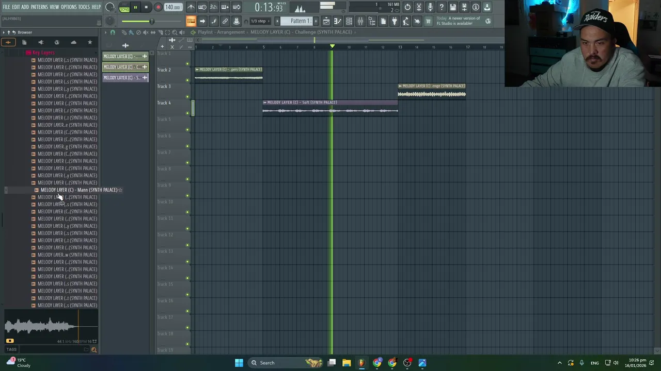The width and height of the screenshot is (661, 371).
Task: Open the plugin database plug icon
Action: (x=395, y=21)
